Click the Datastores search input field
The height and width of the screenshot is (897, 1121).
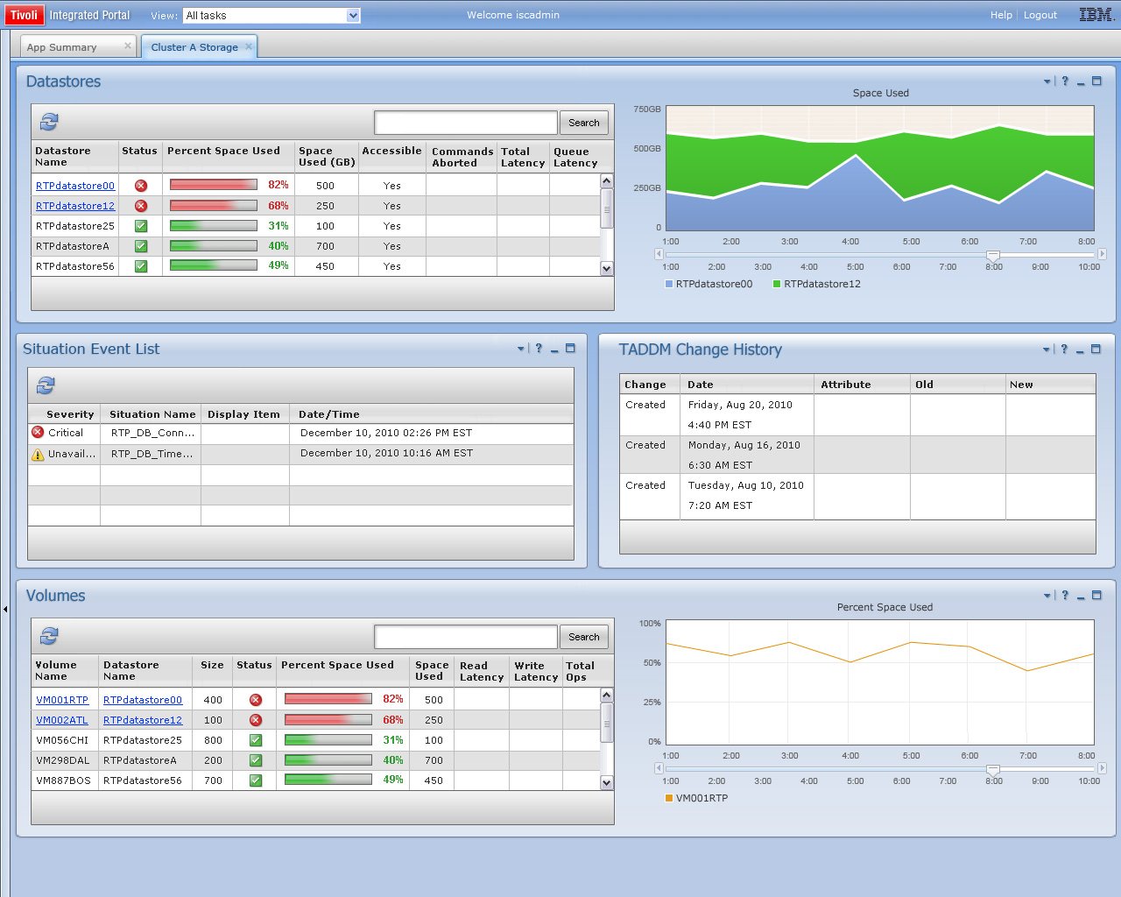466,123
